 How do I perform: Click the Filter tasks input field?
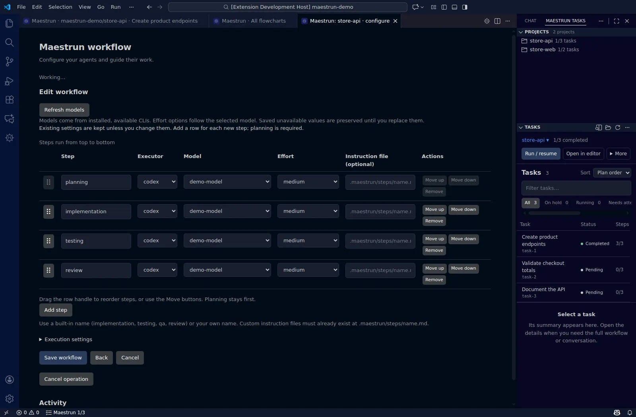tap(576, 188)
